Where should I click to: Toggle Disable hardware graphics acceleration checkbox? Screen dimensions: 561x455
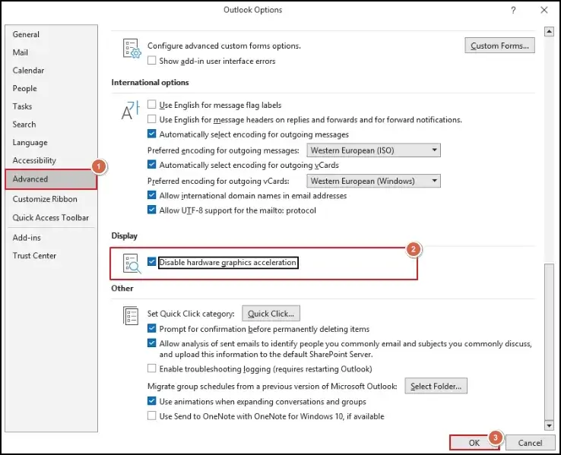(x=152, y=261)
